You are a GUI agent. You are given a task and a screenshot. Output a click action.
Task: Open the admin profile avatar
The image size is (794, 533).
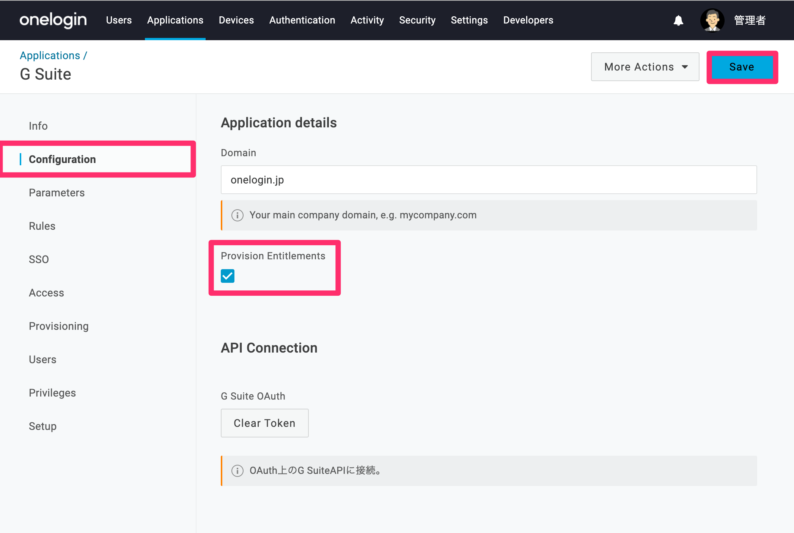point(712,20)
